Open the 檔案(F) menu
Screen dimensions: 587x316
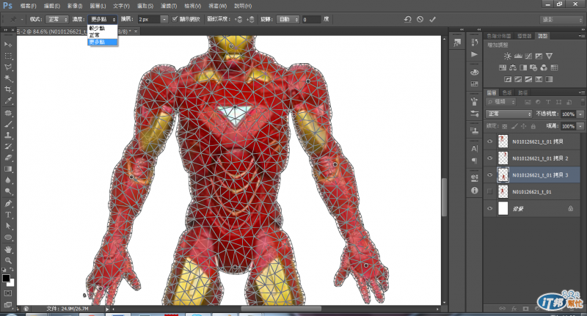click(x=28, y=6)
